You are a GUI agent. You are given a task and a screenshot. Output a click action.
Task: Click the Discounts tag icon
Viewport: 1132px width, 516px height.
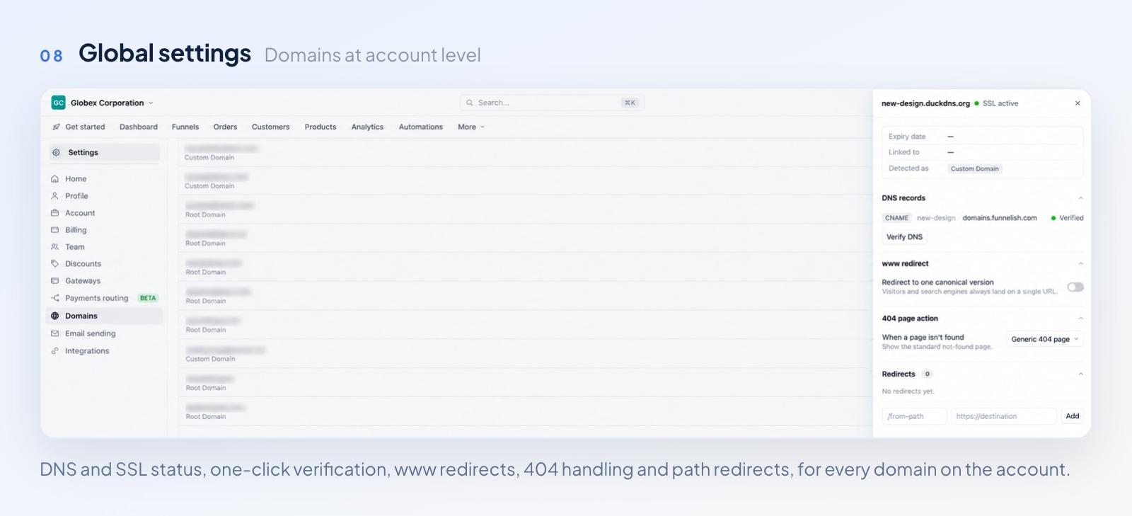coord(54,263)
